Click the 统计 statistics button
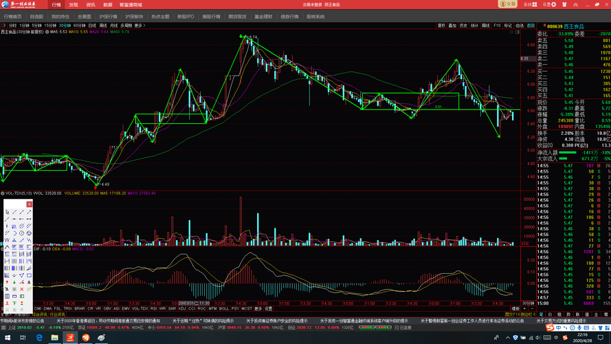Screen dimensions: 611x344 tap(474, 25)
